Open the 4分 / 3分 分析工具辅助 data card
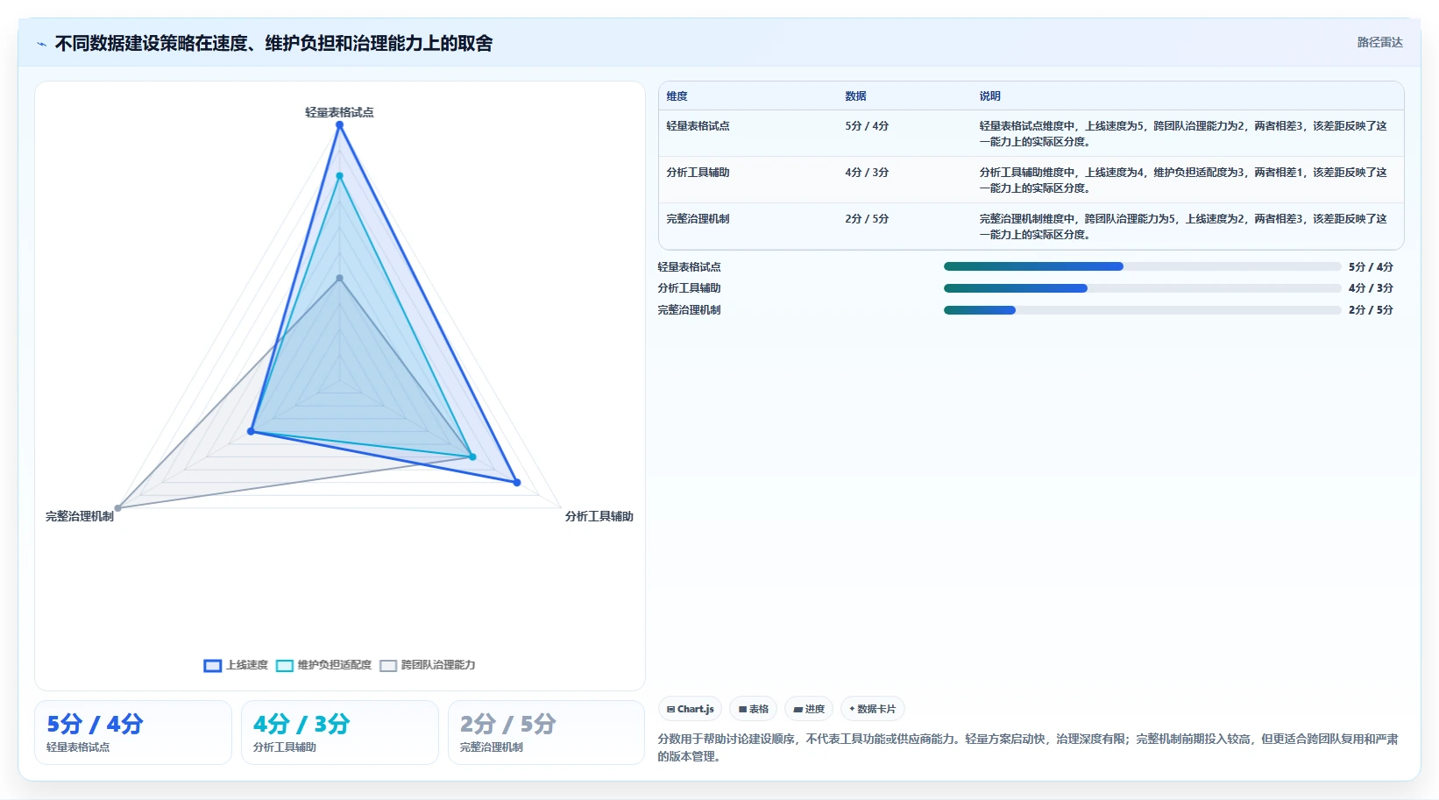Image resolution: width=1439 pixels, height=800 pixels. click(340, 733)
